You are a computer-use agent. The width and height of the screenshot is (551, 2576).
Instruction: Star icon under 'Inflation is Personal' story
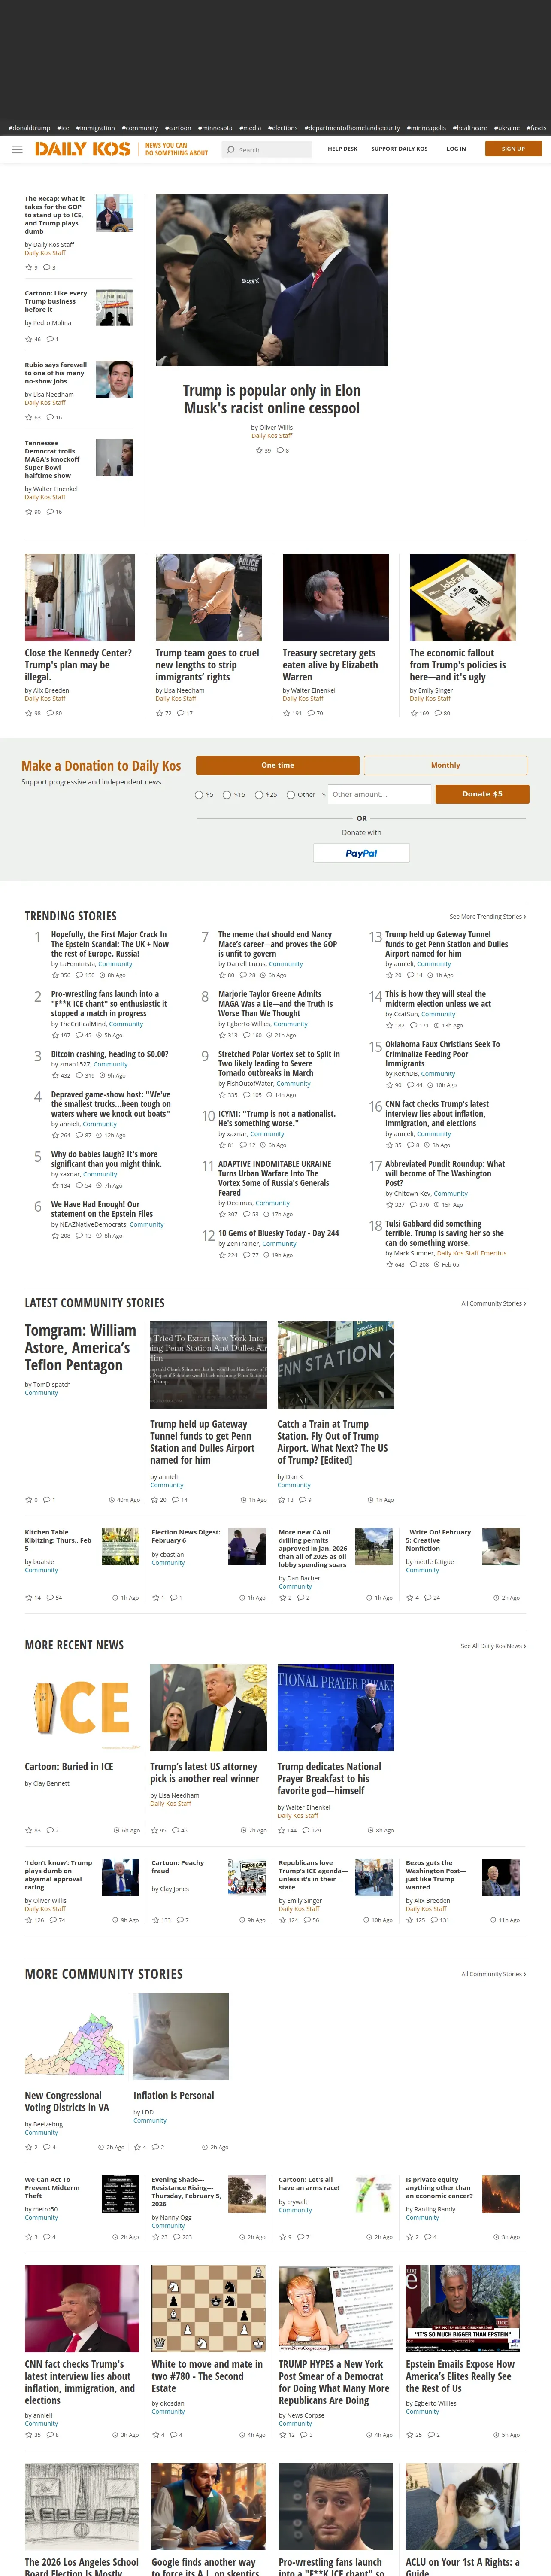137,2148
